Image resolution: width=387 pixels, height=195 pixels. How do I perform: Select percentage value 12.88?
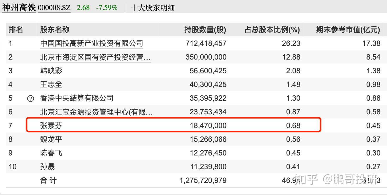point(291,57)
